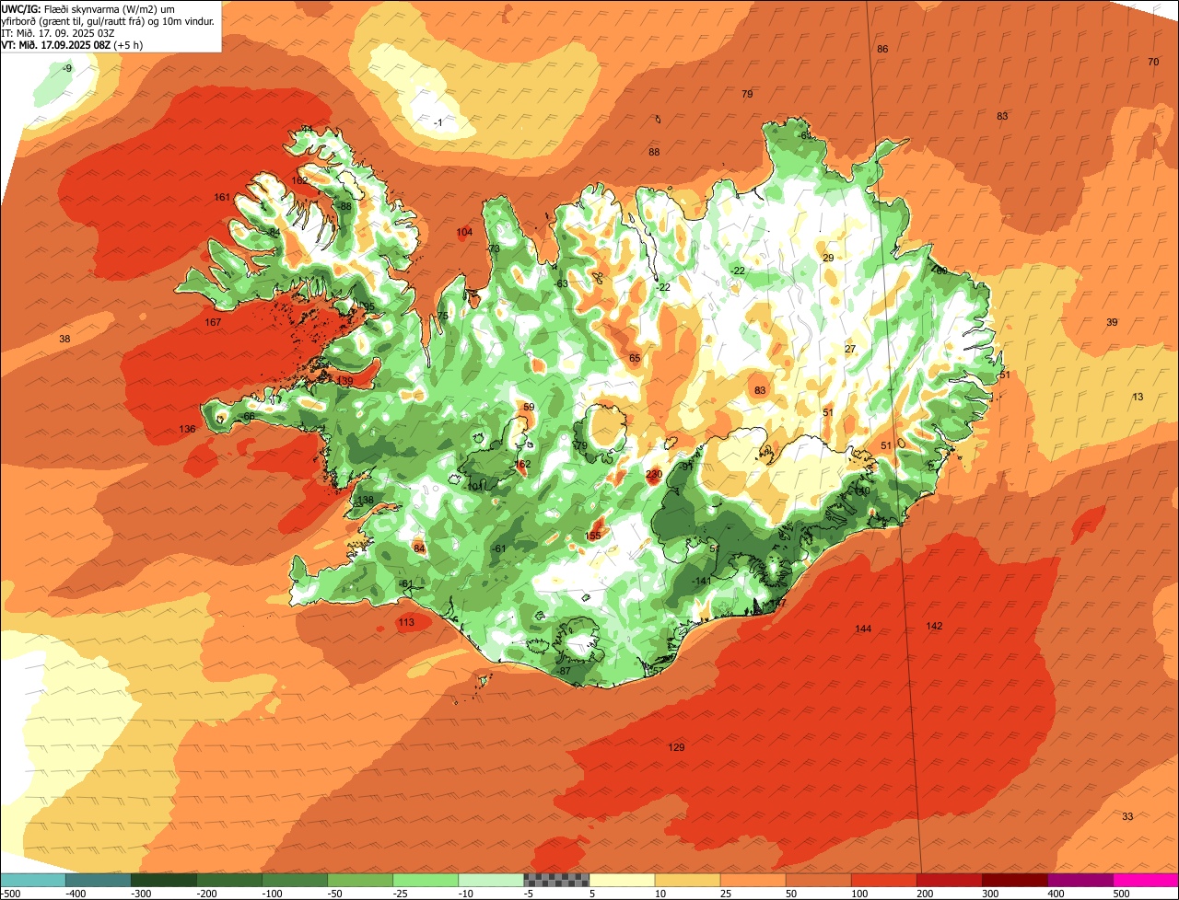Click the bright green swatch between -25 and -10
Viewport: 1179px width, 900px height.
[x=426, y=880]
